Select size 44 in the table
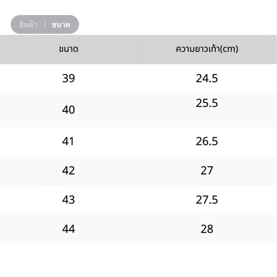This screenshot has height=277, width=277. [x=69, y=229]
